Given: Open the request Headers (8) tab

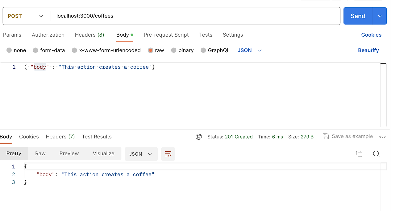Looking at the screenshot, I should tap(89, 35).
